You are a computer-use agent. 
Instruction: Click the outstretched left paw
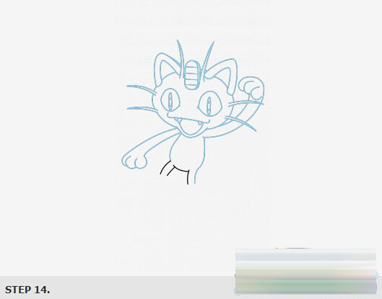(134, 160)
